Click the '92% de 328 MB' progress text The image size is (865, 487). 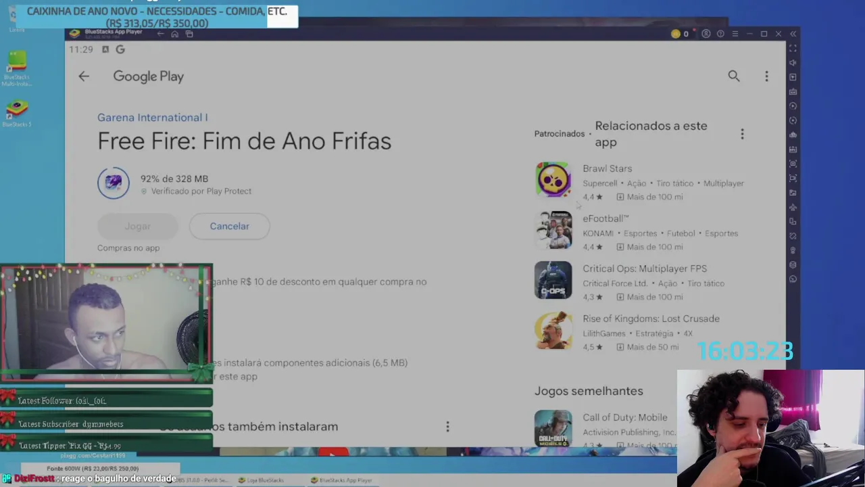[174, 179]
